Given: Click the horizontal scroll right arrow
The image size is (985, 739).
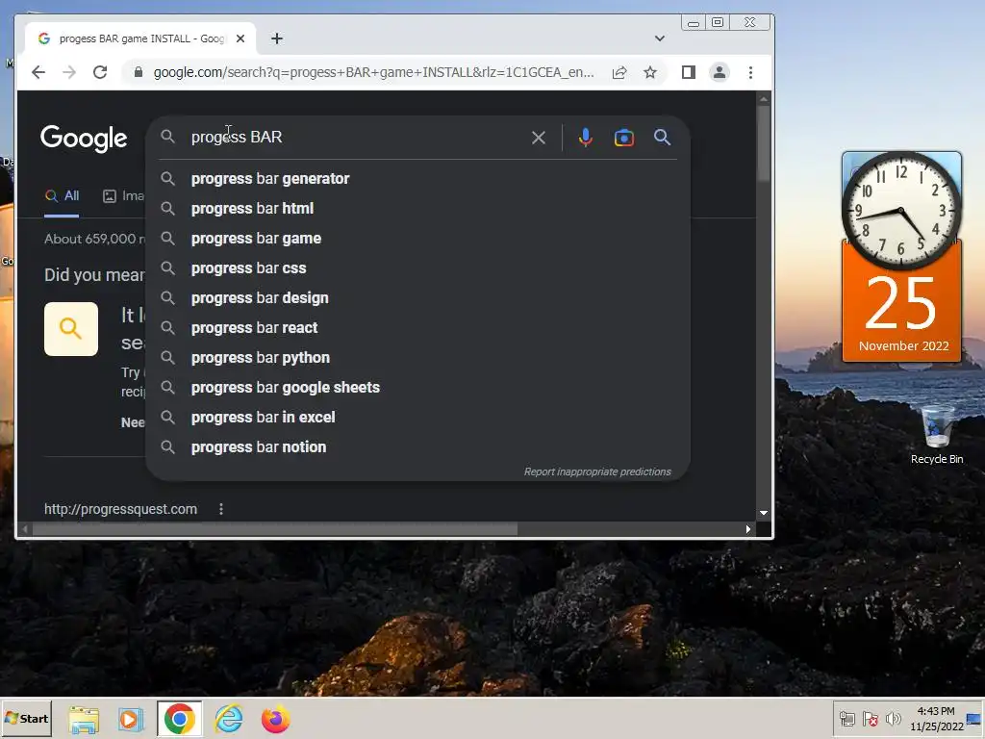Looking at the screenshot, I should [x=747, y=530].
